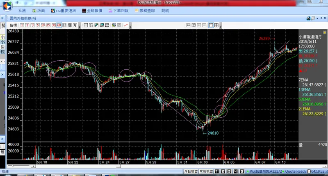This screenshot has width=328, height=176.
Task: Click the yellow lock icon on chart
Action: [x=324, y=32]
